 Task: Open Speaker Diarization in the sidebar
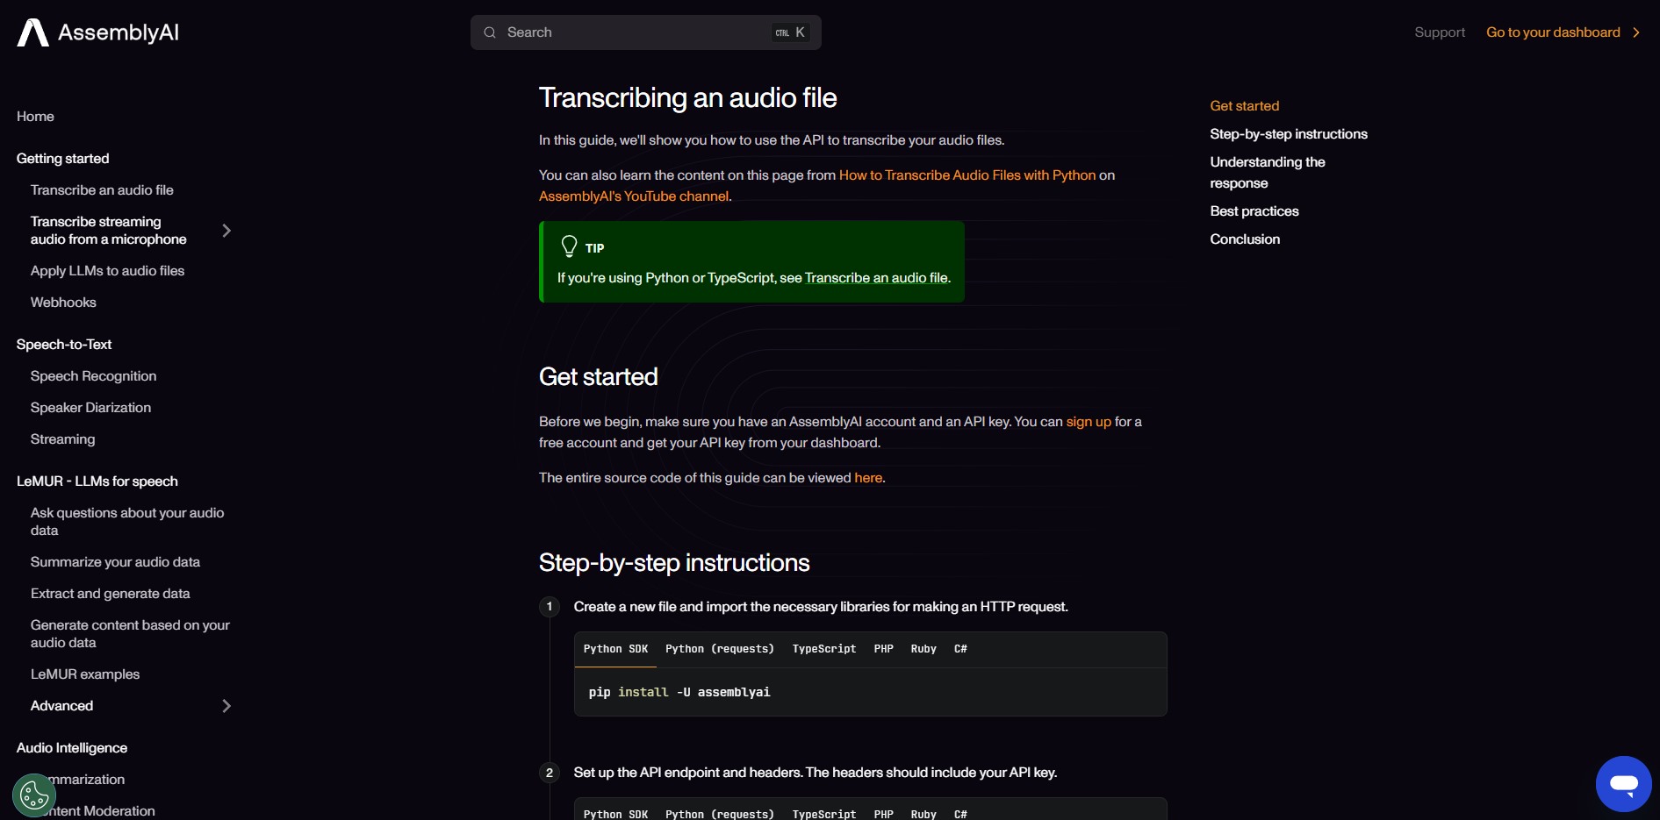click(90, 408)
